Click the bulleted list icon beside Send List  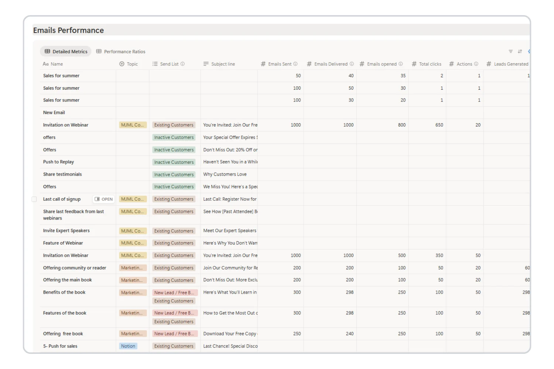click(x=154, y=63)
